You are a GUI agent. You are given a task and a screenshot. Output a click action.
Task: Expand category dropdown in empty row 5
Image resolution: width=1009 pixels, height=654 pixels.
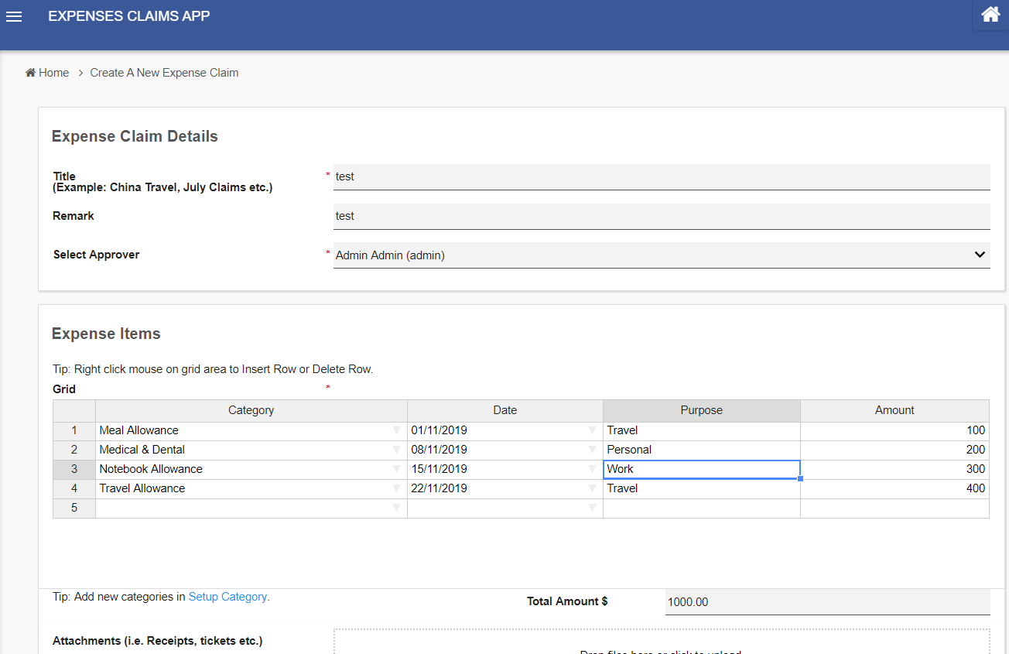pyautogui.click(x=396, y=508)
